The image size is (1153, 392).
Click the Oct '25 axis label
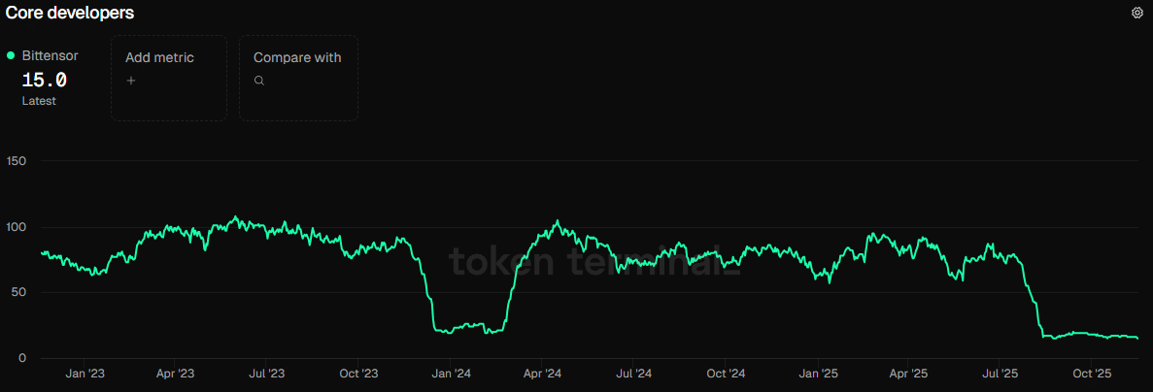(1093, 374)
